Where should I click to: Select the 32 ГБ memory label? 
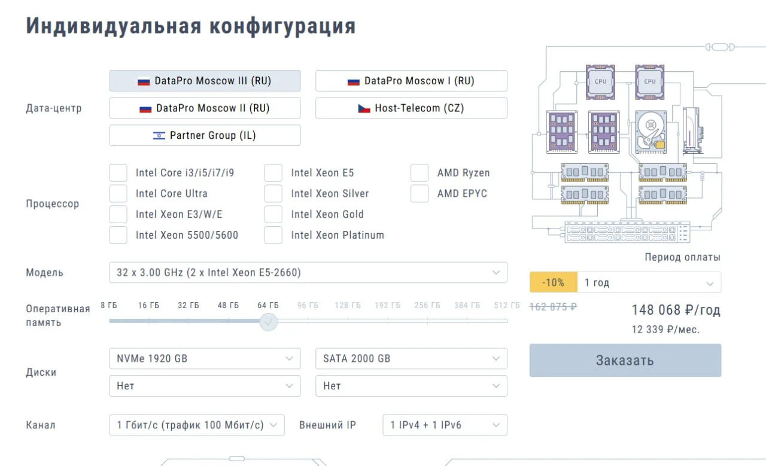189,306
